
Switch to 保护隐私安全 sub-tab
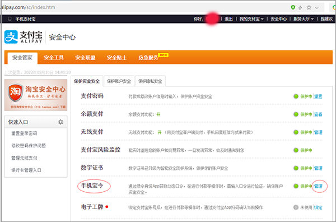click(150, 81)
